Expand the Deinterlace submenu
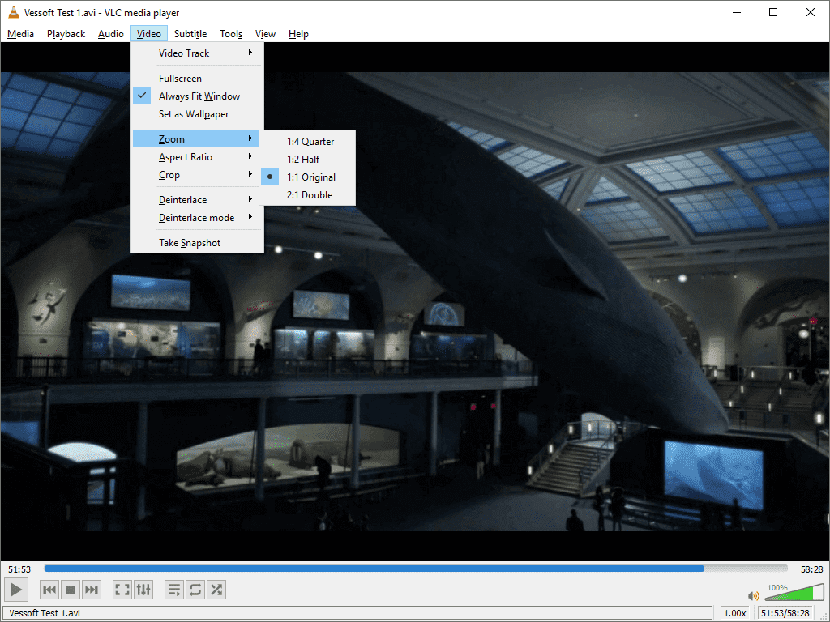This screenshot has width=830, height=622. pyautogui.click(x=197, y=200)
